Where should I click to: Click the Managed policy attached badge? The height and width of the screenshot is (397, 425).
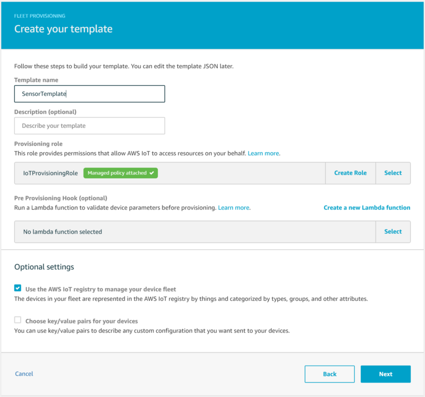pos(121,173)
